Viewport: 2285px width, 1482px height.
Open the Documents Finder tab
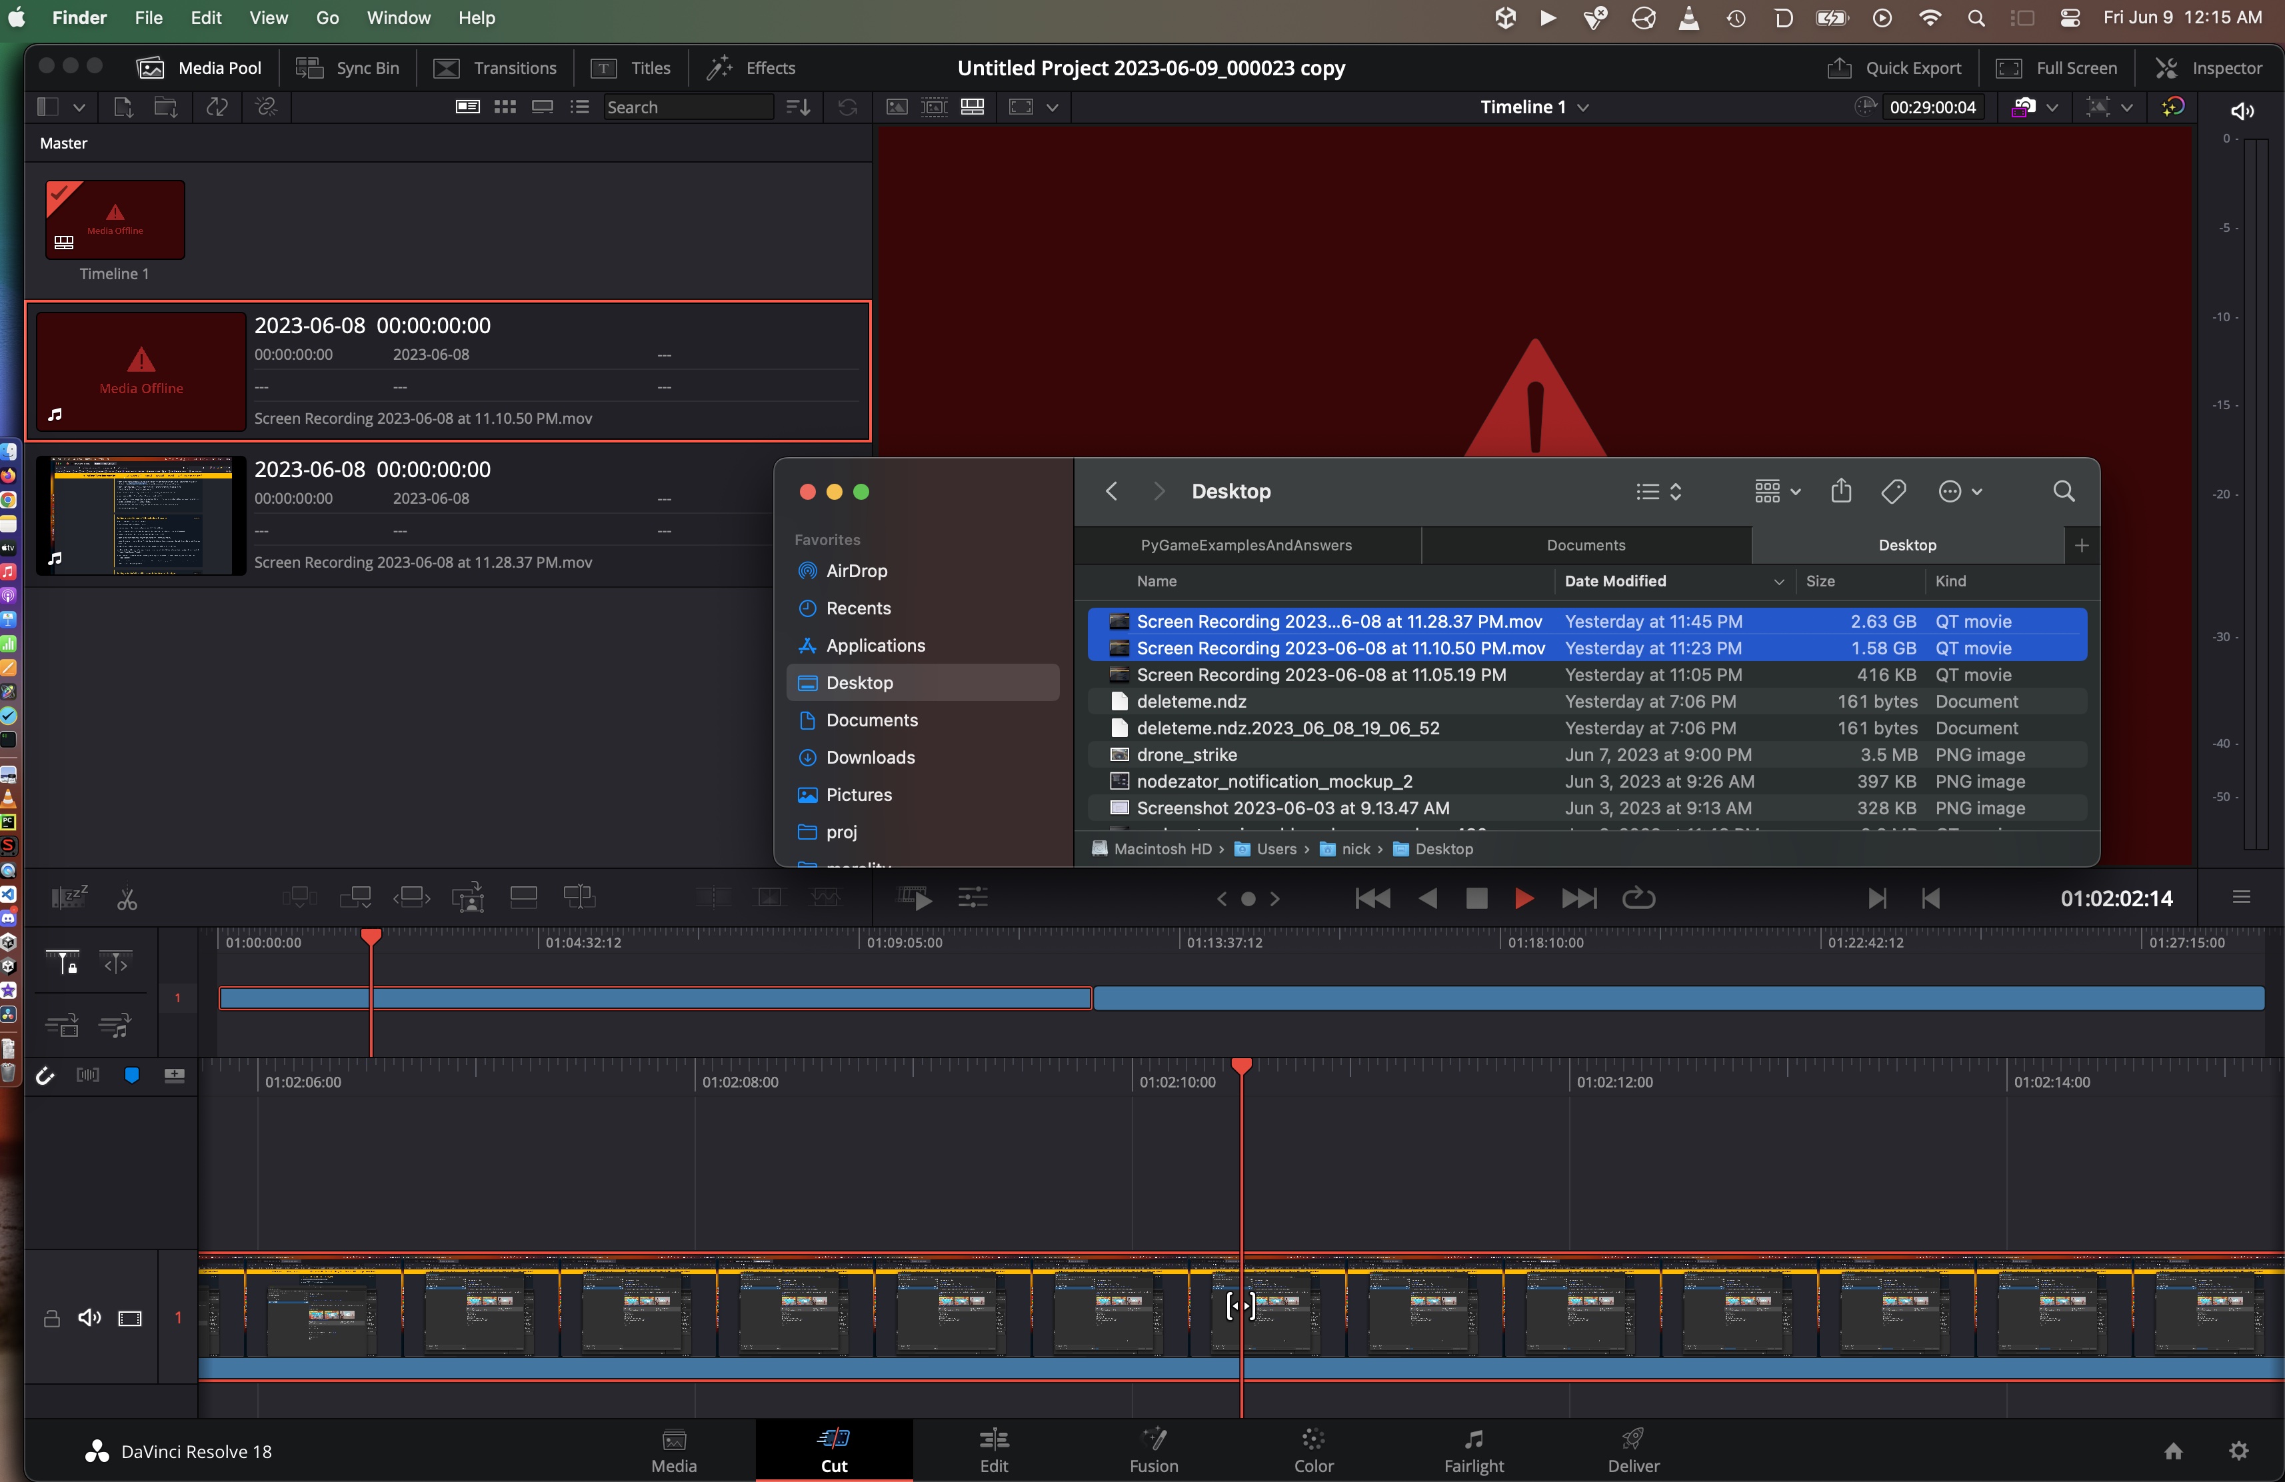(1586, 545)
